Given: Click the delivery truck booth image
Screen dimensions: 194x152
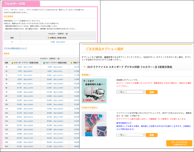Looking at the screenshot, I should pyautogui.click(x=94, y=91).
